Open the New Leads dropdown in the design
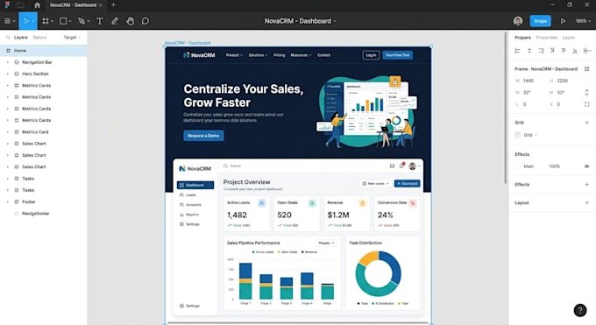This screenshot has height=325, width=596. pos(375,184)
